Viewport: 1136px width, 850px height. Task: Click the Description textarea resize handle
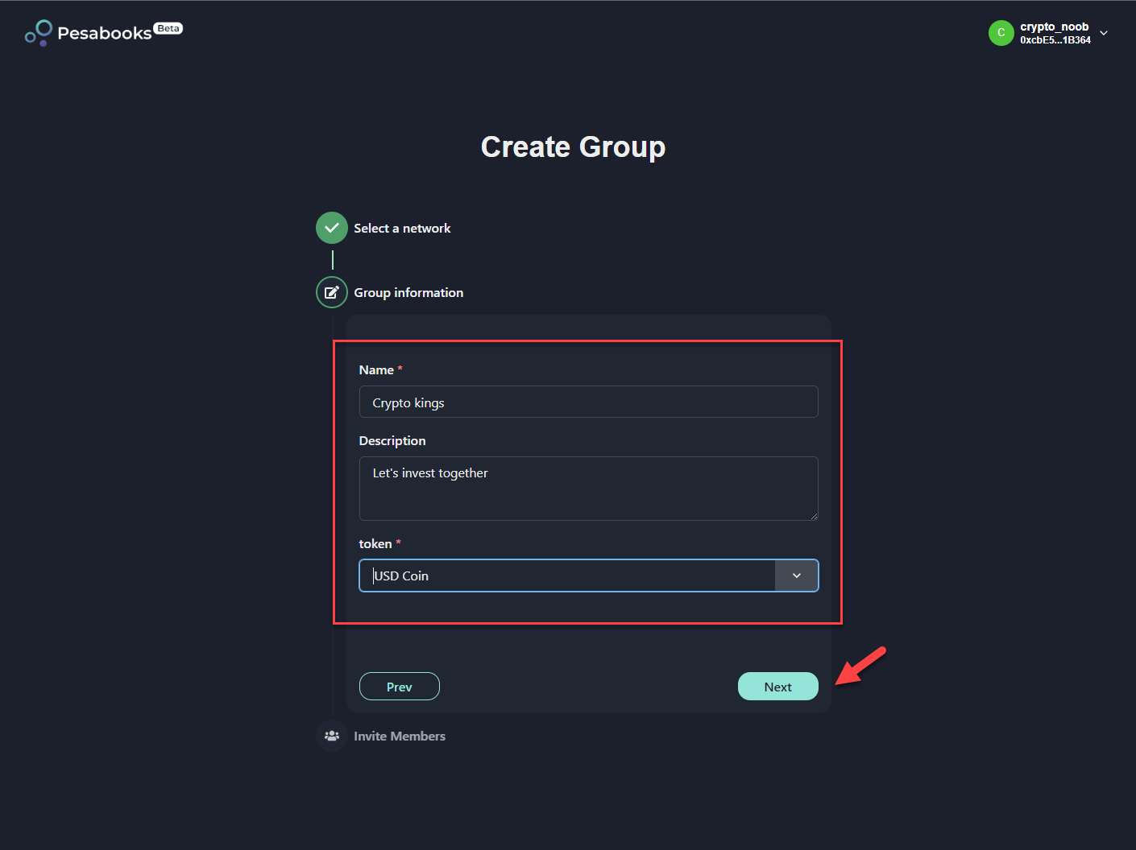click(814, 516)
